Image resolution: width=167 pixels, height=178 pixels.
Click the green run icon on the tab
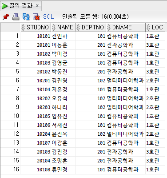coord(4,6)
